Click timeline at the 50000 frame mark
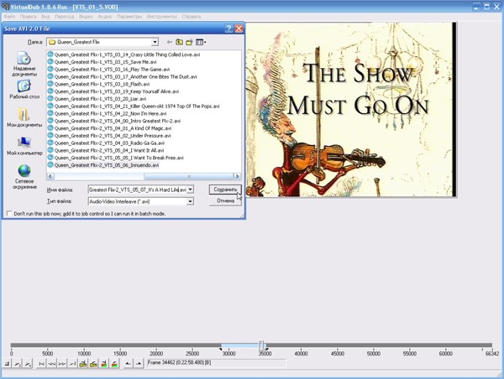The height and width of the screenshot is (379, 504). 374,345
